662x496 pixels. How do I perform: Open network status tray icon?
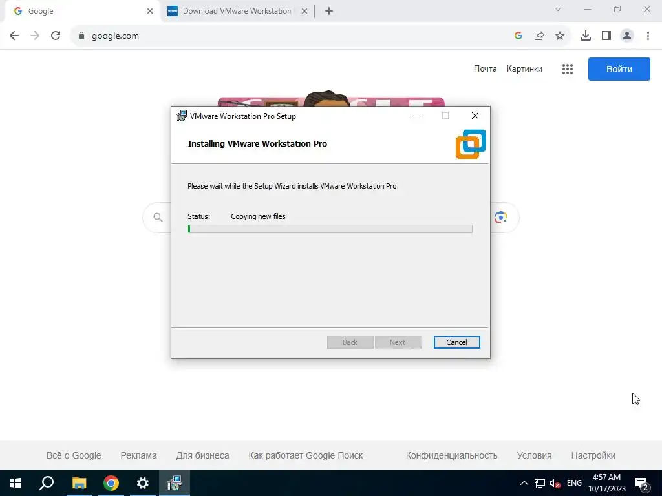[x=540, y=483]
